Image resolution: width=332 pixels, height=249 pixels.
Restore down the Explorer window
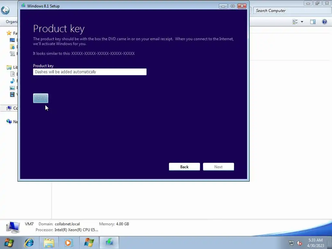coord(317,3)
